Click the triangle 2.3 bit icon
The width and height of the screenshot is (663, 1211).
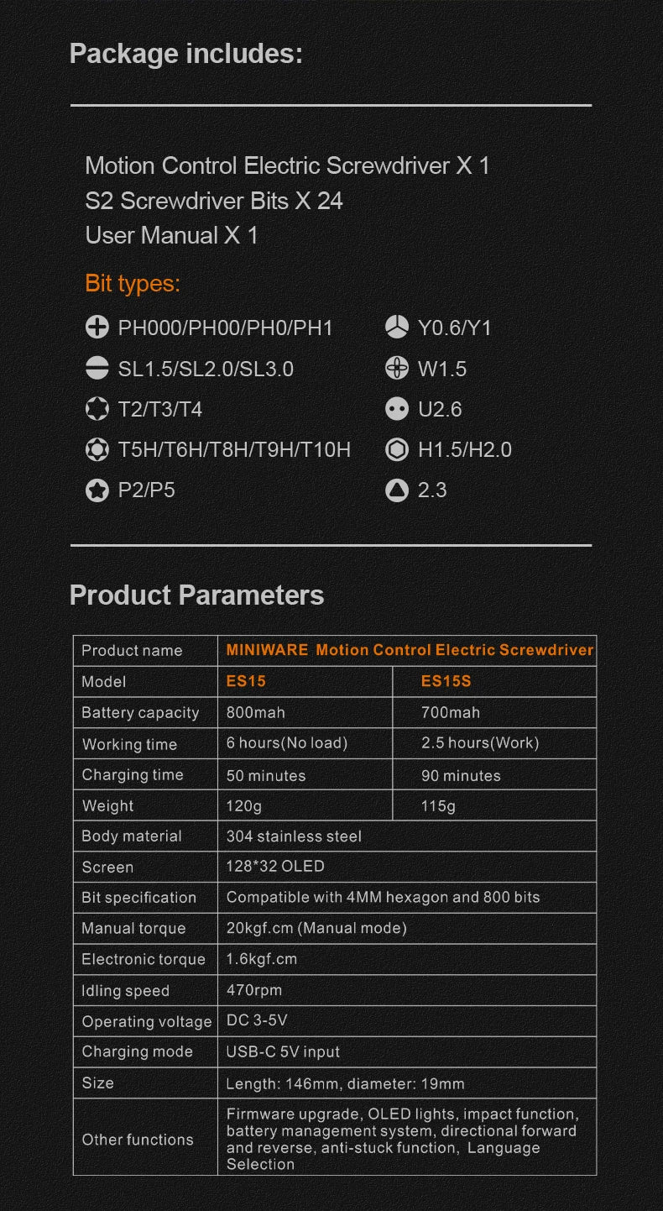tap(397, 490)
